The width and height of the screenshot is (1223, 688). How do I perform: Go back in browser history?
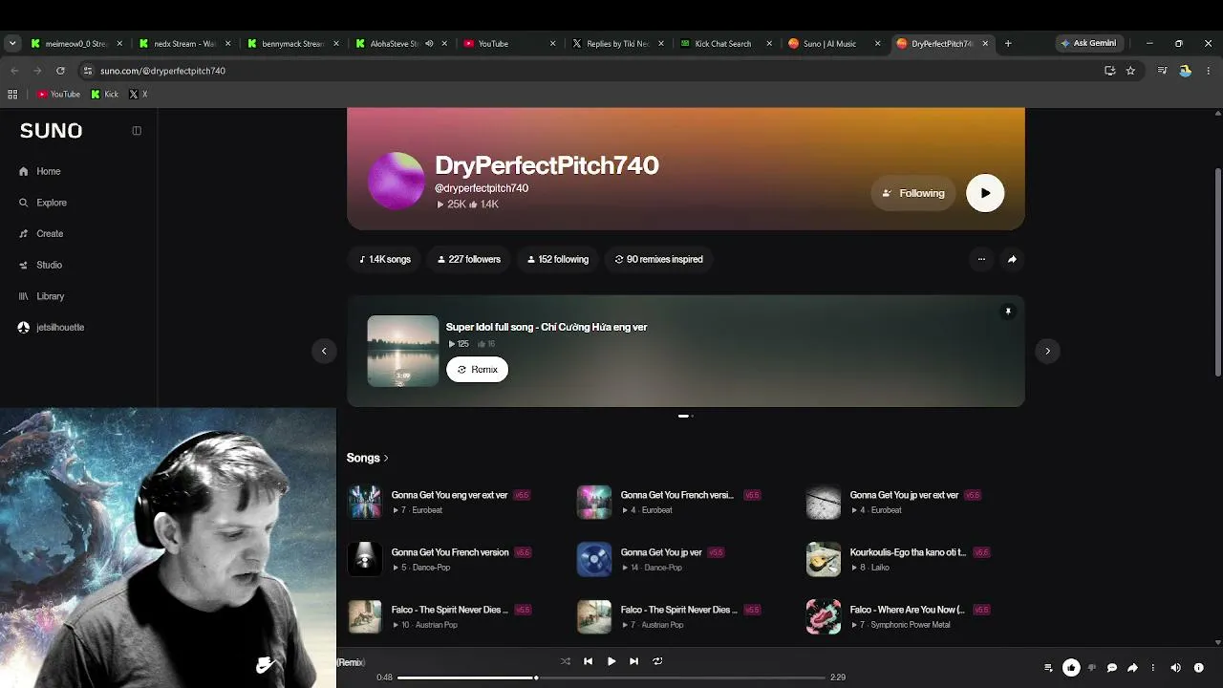click(x=14, y=71)
